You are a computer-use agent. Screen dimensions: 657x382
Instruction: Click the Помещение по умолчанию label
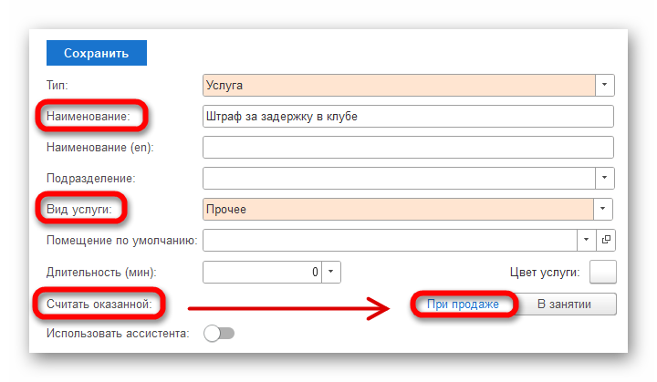coord(122,241)
